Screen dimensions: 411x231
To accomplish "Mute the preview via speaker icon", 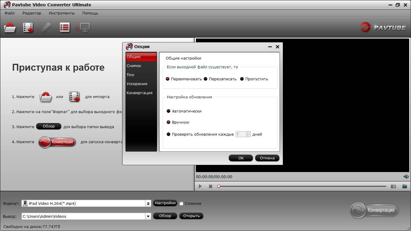I will pos(406,177).
